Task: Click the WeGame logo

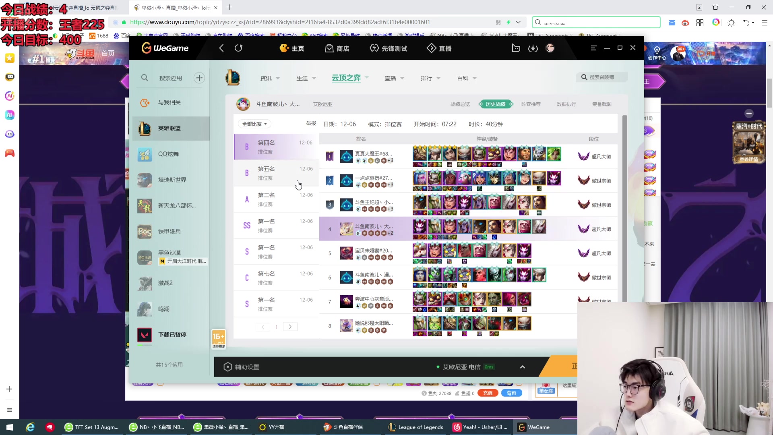Action: (165, 48)
